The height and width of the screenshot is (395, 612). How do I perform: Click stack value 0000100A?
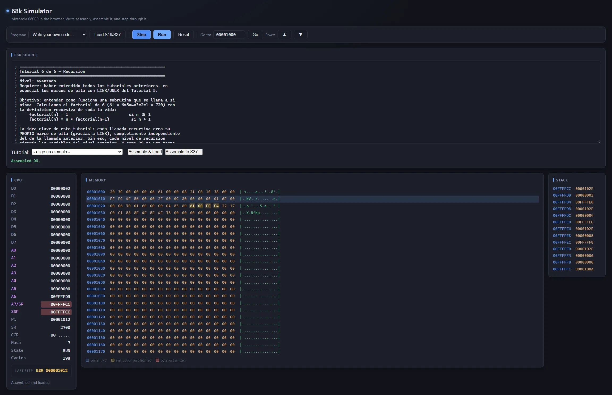(x=584, y=269)
